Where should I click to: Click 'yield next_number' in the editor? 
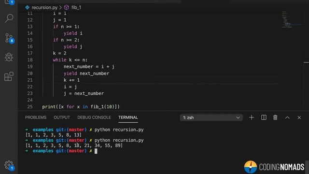pos(86,73)
